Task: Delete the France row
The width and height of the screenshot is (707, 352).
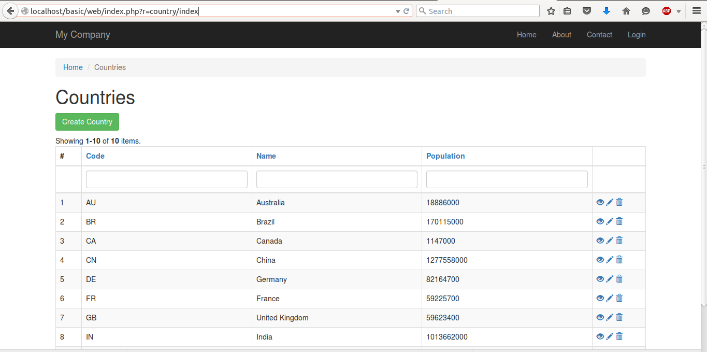Action: (619, 298)
